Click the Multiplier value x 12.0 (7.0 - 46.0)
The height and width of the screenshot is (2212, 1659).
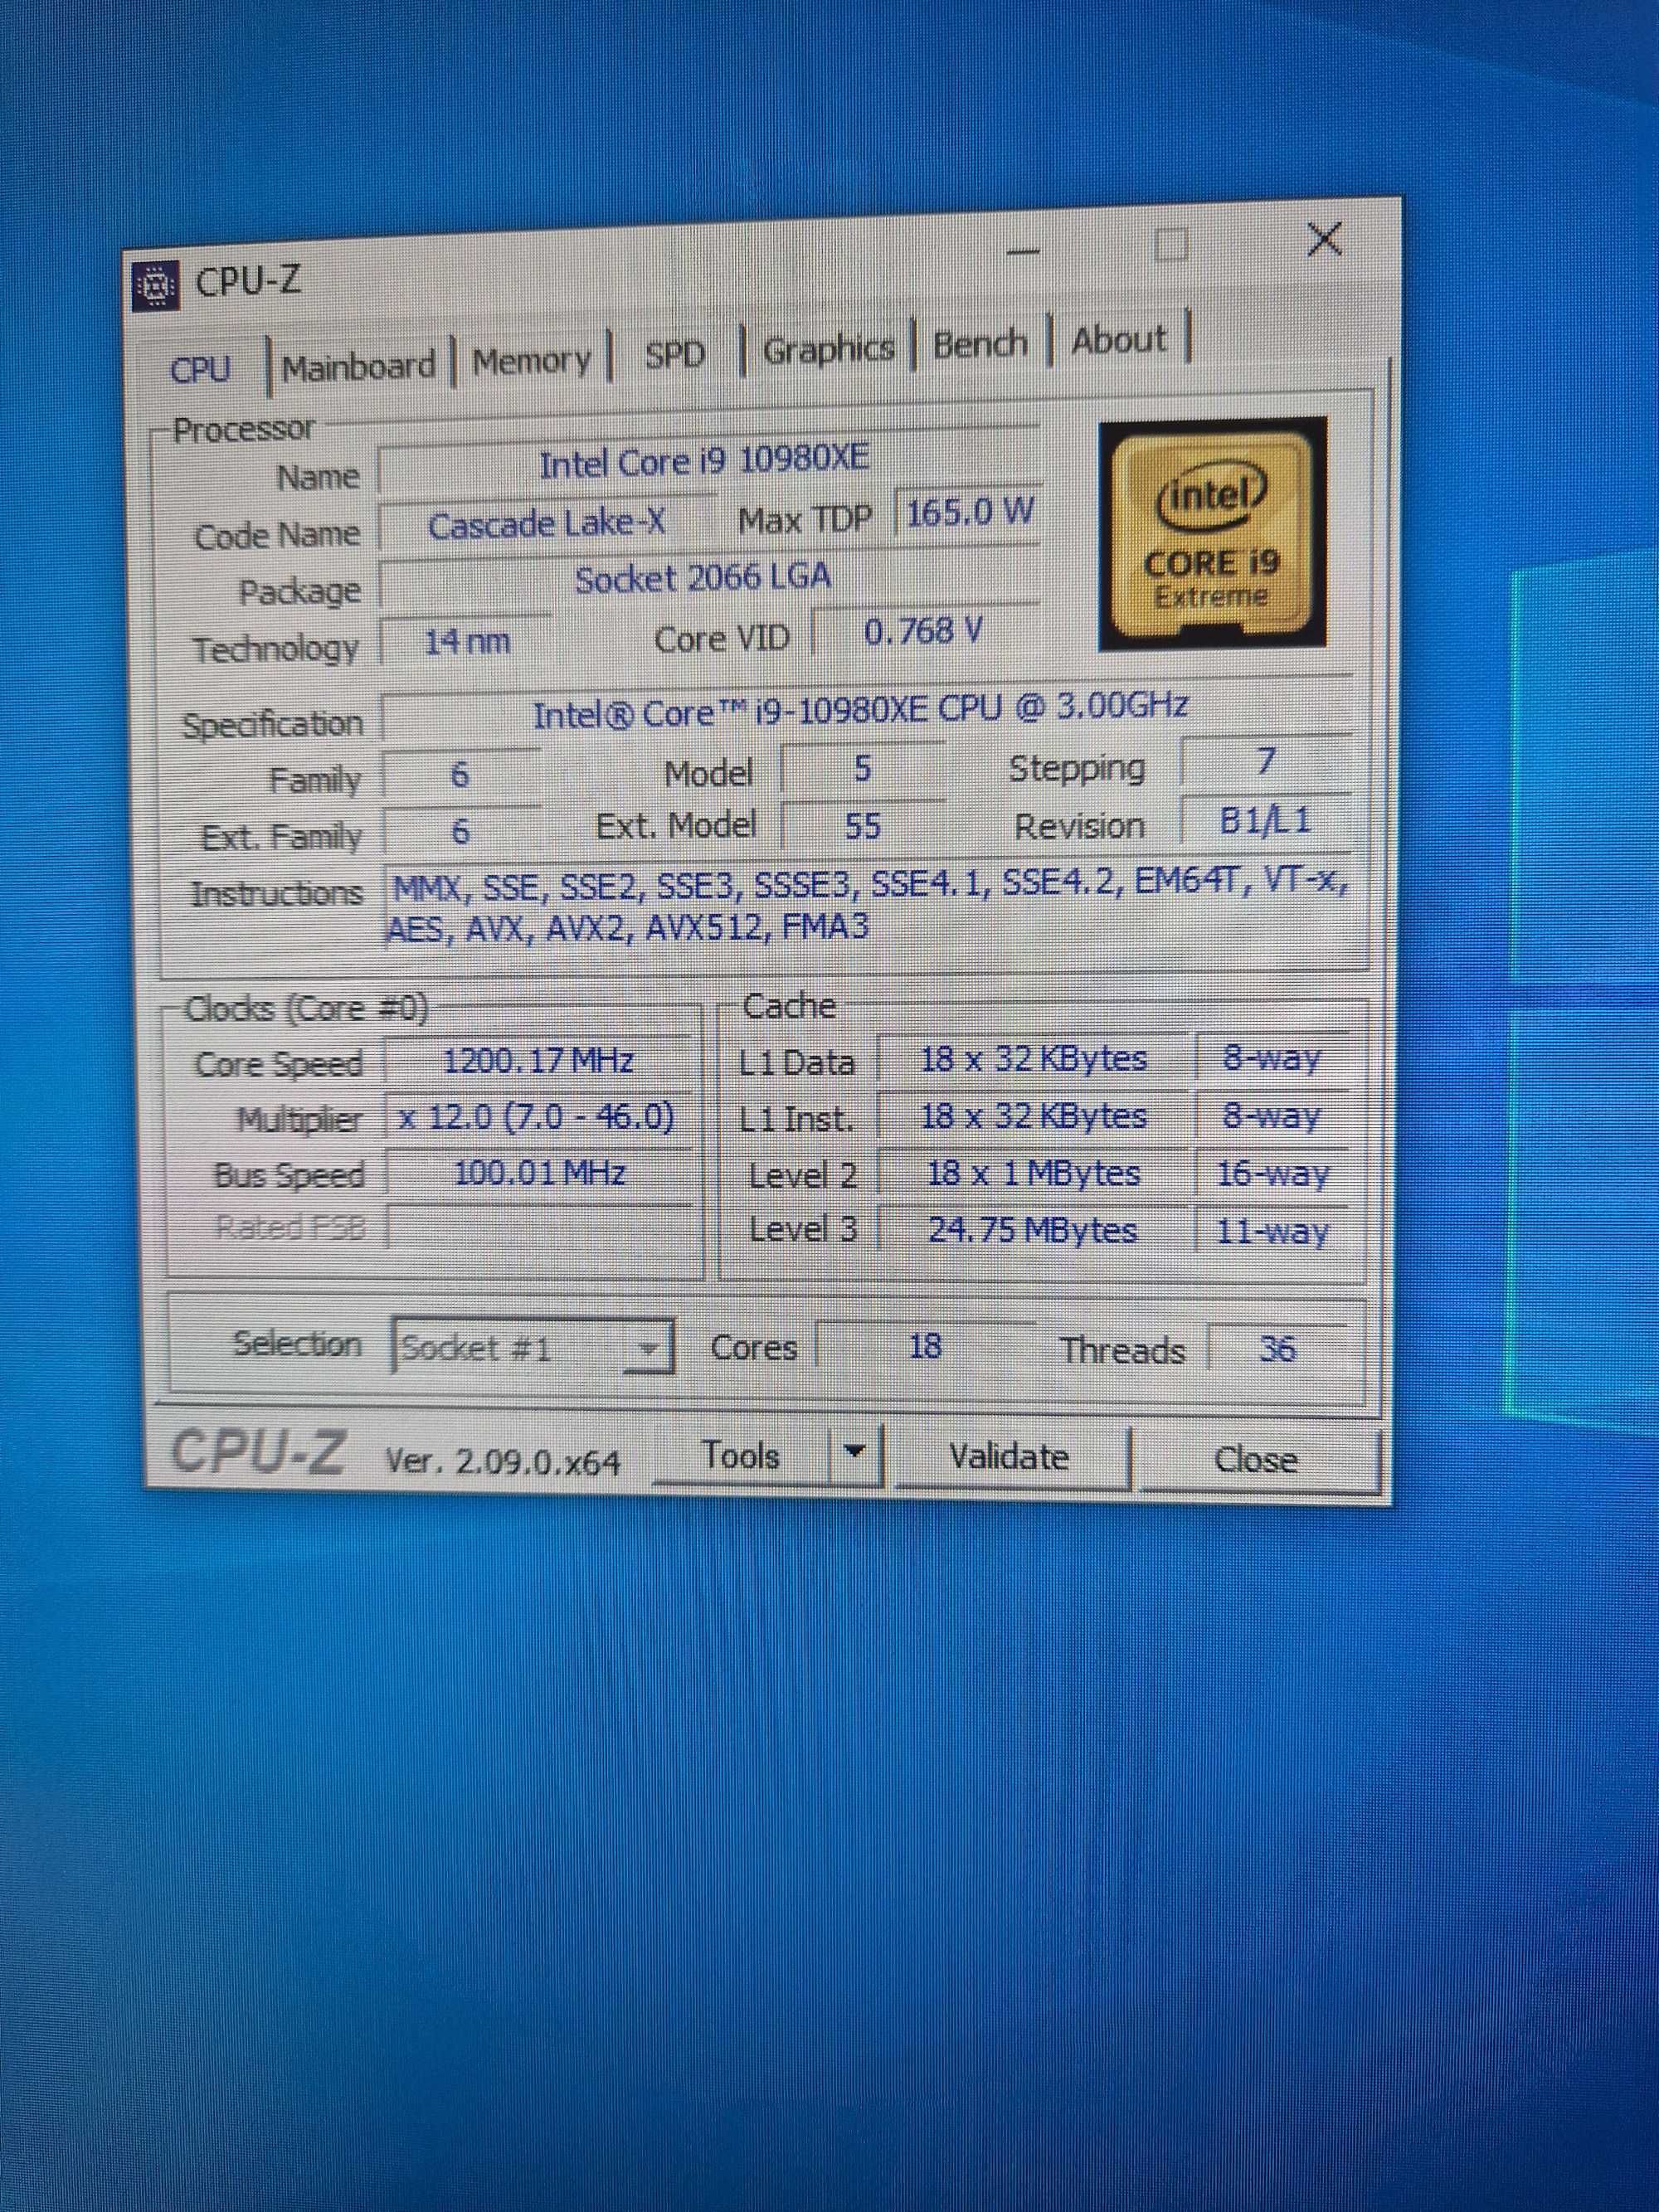(x=538, y=1117)
